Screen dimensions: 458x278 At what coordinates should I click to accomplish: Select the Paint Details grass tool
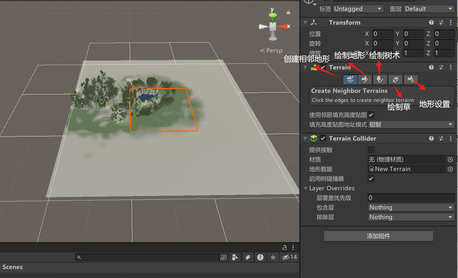(x=396, y=79)
